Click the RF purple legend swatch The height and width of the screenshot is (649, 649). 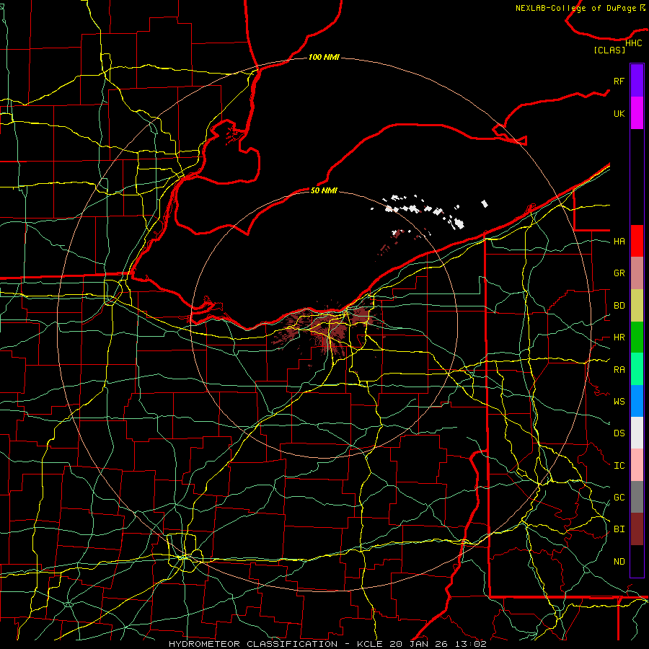click(637, 81)
